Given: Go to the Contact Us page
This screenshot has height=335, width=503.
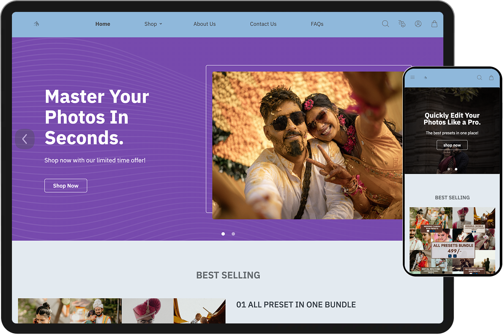Looking at the screenshot, I should (263, 24).
